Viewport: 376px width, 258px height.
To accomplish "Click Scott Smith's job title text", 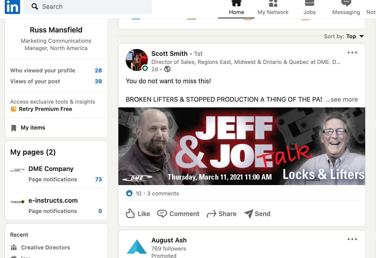I will [x=246, y=62].
